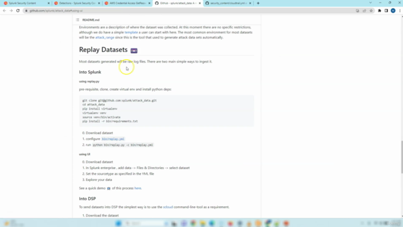
Task: Click the 'using UI' subheading
Action: [x=84, y=154]
